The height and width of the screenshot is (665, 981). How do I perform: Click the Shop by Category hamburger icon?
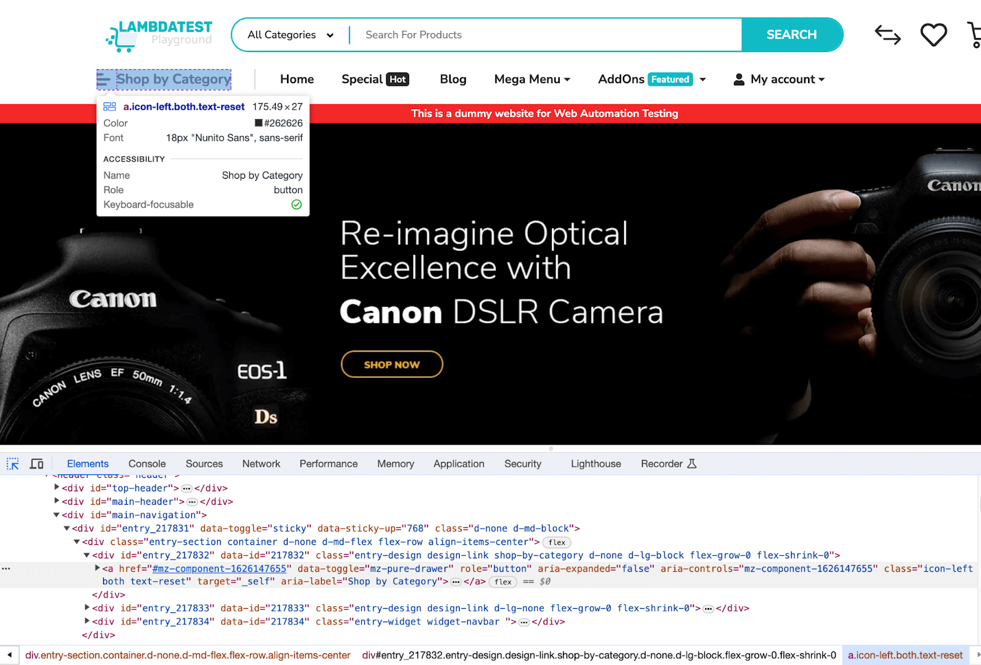(104, 80)
